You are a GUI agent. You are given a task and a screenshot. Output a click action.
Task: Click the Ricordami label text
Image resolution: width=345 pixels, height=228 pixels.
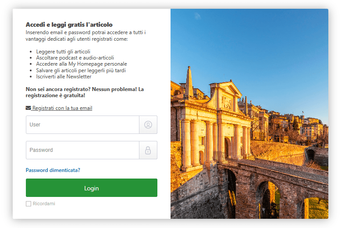(x=44, y=204)
